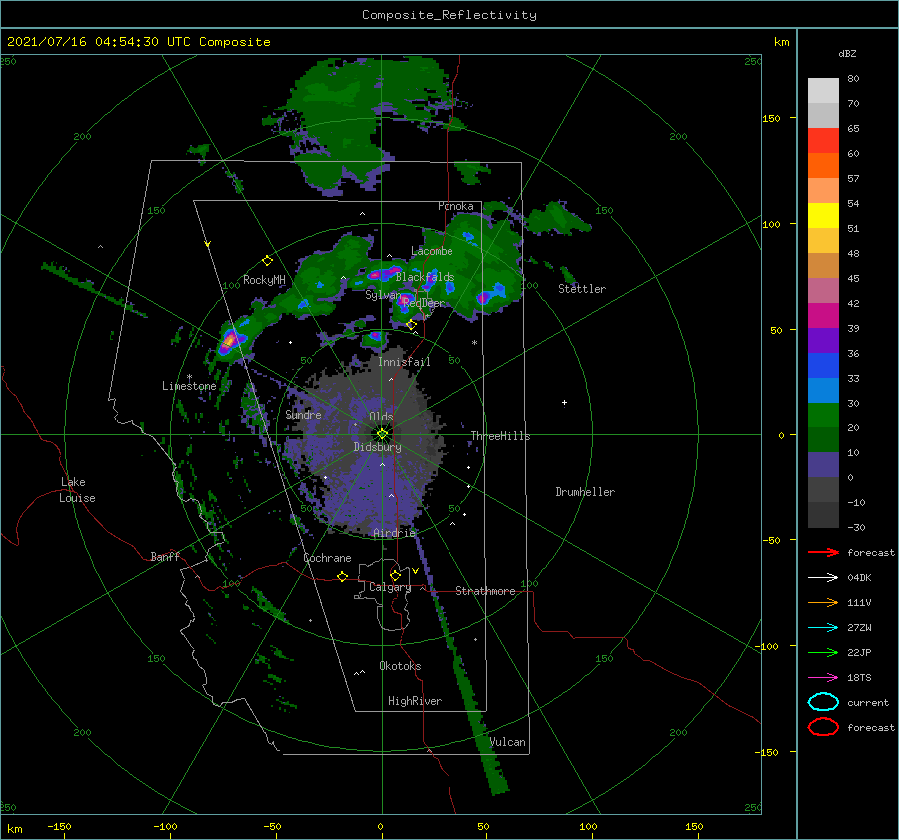Click the radar site diamond marker at center

coord(382,434)
